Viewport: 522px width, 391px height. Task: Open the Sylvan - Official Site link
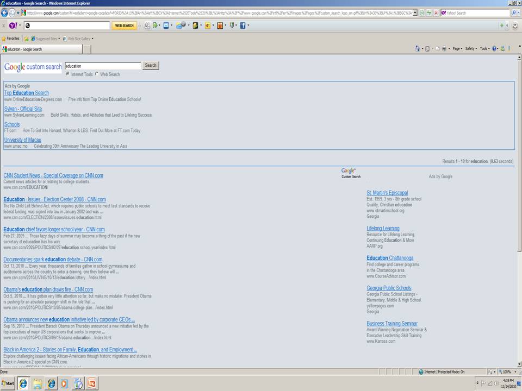click(23, 109)
